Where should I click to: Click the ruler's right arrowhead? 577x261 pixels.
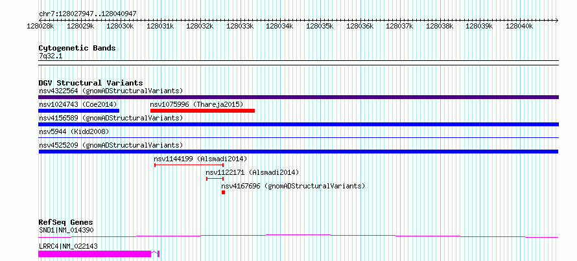point(557,20)
